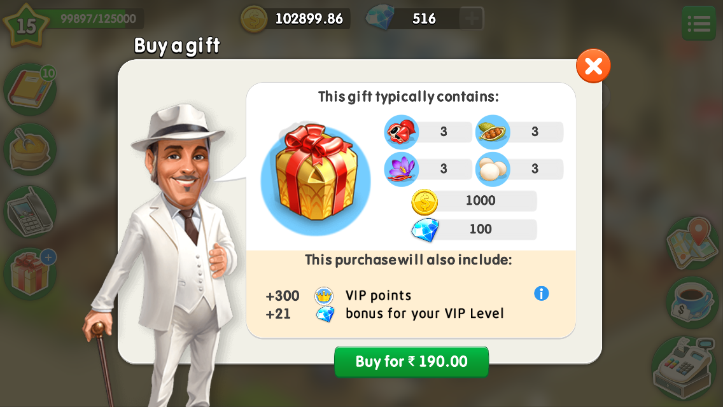Tap the gold coin balance
Screen dimensions: 723x407
coord(295,19)
